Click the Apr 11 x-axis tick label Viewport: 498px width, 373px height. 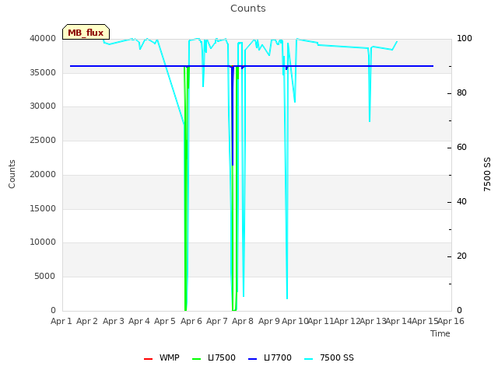pos(321,321)
